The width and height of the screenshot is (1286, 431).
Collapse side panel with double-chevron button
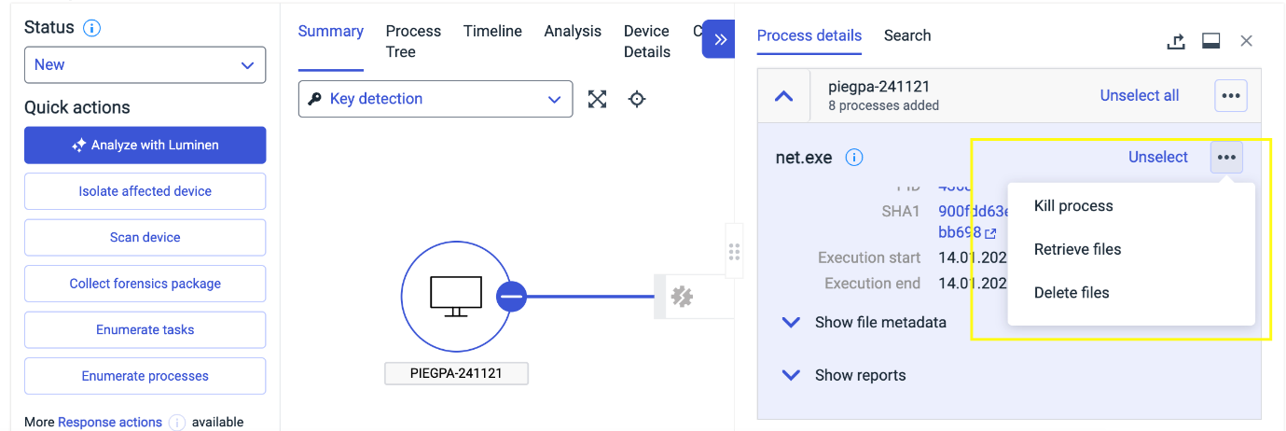coord(718,39)
